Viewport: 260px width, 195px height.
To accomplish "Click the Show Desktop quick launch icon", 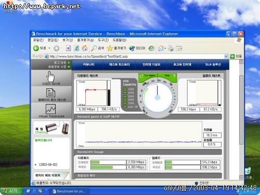I will click(28, 191).
